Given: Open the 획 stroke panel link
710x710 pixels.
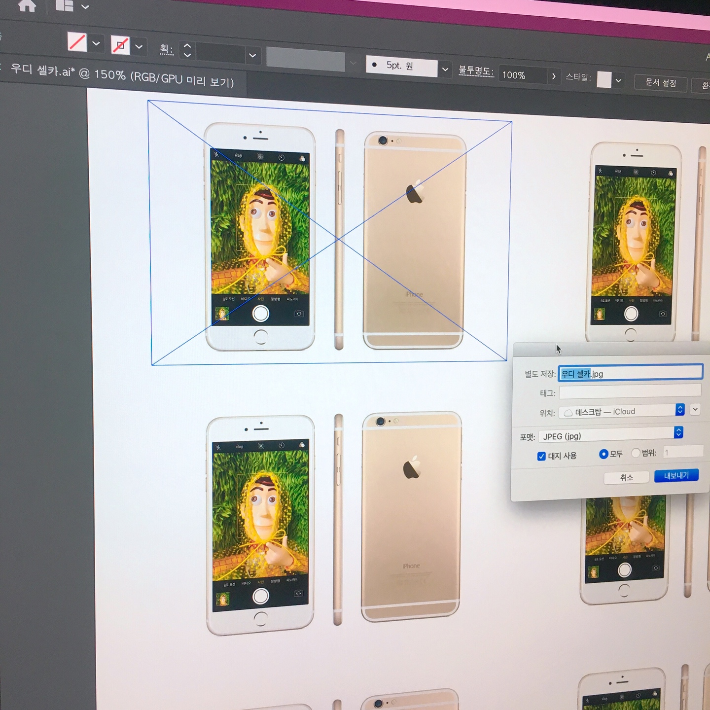Looking at the screenshot, I should pyautogui.click(x=166, y=50).
